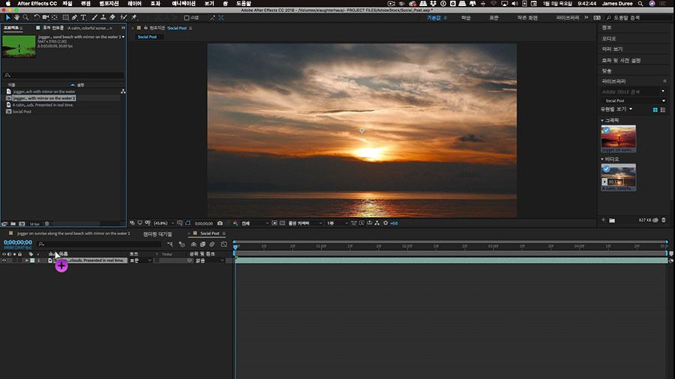Open the viewer resolution dropdown

pos(255,223)
